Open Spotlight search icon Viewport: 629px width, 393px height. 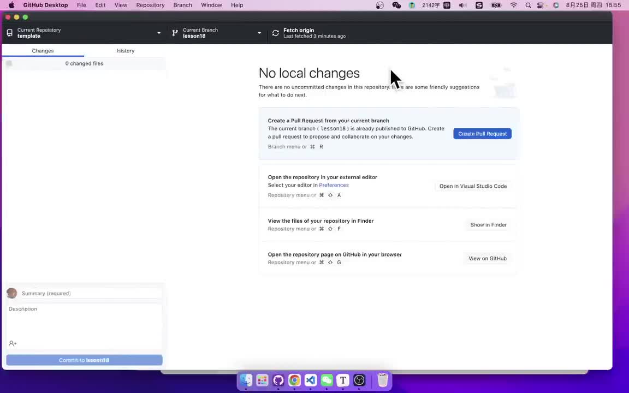pyautogui.click(x=529, y=5)
